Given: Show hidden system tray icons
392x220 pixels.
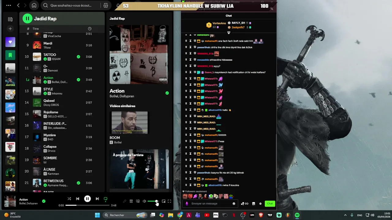Looking at the screenshot, I should coord(345,215).
